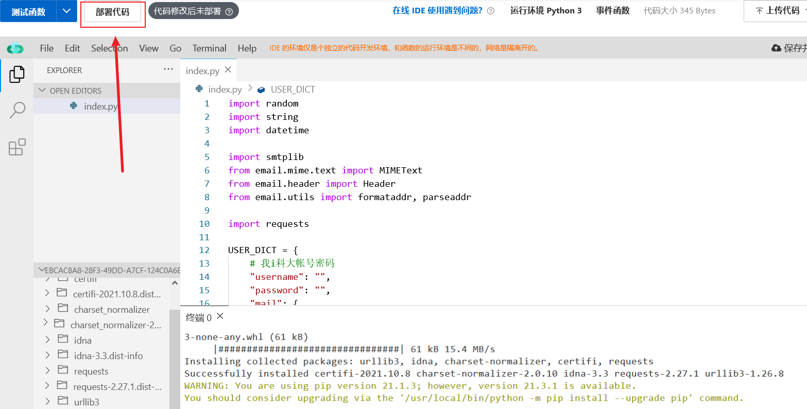The height and width of the screenshot is (409, 807).
Task: Expand the requests folder chevron
Action: point(47,370)
